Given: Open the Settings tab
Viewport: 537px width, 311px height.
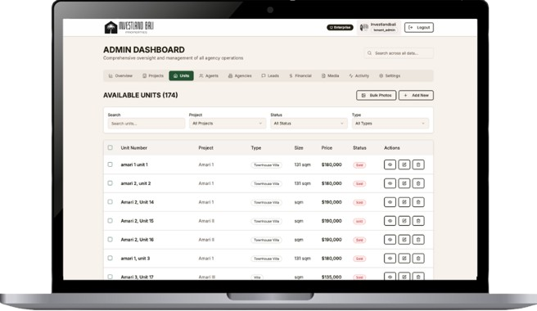Looking at the screenshot, I should click(390, 75).
